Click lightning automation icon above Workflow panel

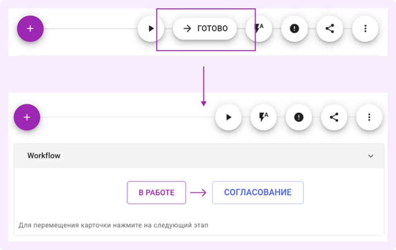pyautogui.click(x=263, y=117)
